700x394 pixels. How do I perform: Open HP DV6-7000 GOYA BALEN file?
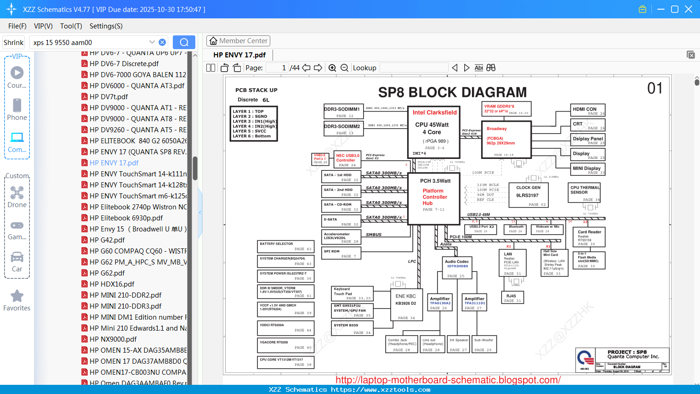pyautogui.click(x=138, y=75)
